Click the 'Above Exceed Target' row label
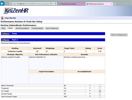Image resolution: width=132 pixels, height=100 pixels. click(9, 97)
